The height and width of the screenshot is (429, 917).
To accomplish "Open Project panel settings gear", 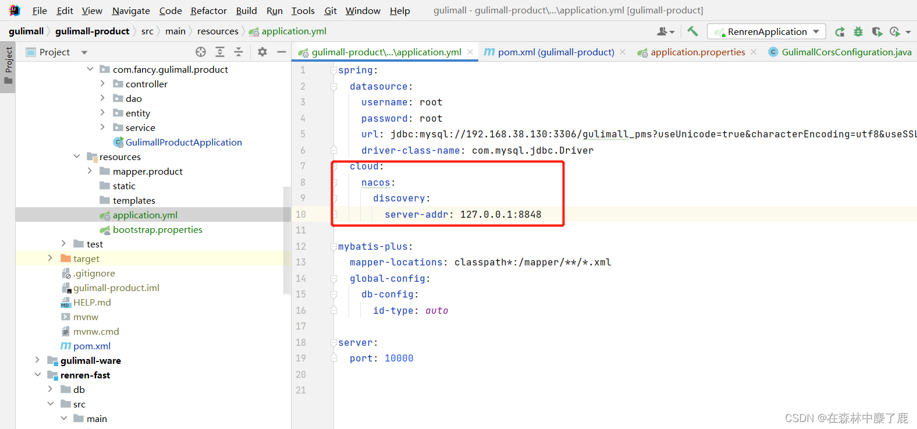I will point(262,52).
